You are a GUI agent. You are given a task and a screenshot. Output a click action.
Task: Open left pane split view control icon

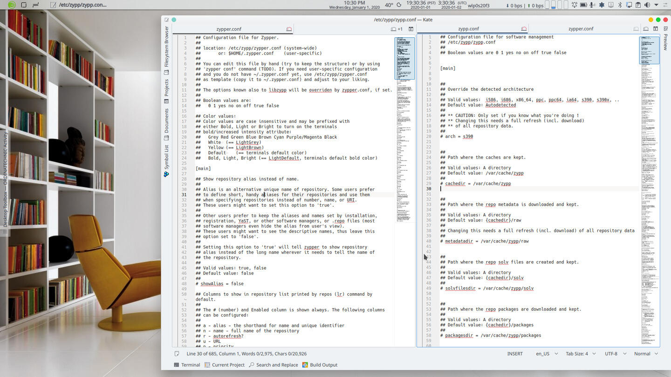tap(411, 29)
